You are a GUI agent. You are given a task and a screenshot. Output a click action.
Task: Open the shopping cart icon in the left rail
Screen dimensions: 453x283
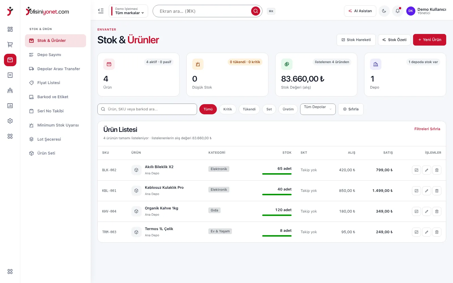[10, 45]
